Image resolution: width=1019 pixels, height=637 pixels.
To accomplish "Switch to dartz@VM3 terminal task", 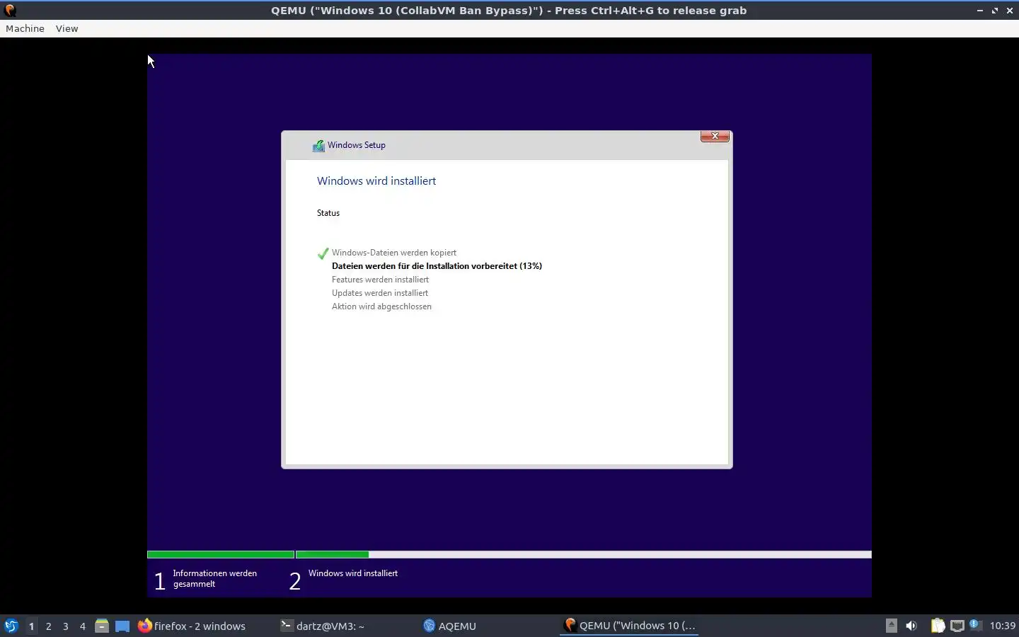I will pos(323,626).
